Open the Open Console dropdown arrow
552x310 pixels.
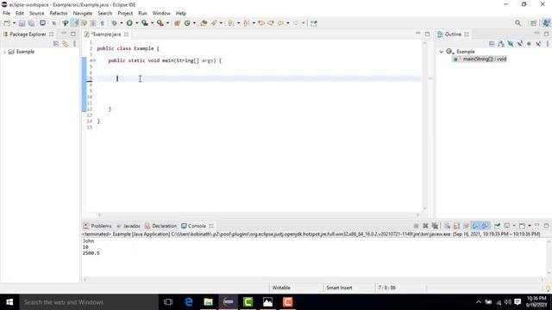click(x=529, y=226)
